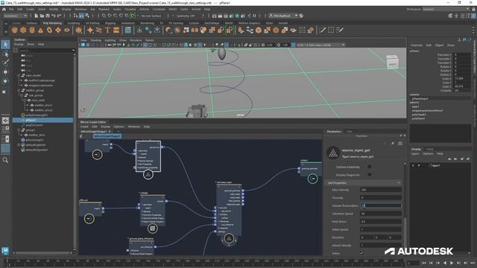Select the bifrostGraph1 item in outliner
Image resolution: width=477 pixels, height=268 pixels.
point(35,140)
